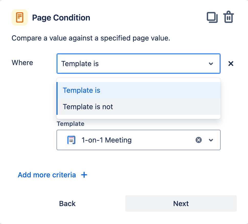
Task: Click the Compare a value description text
Action: [91, 38]
